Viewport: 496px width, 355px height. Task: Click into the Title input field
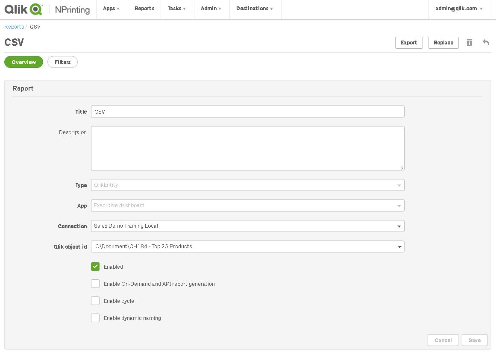(x=247, y=111)
